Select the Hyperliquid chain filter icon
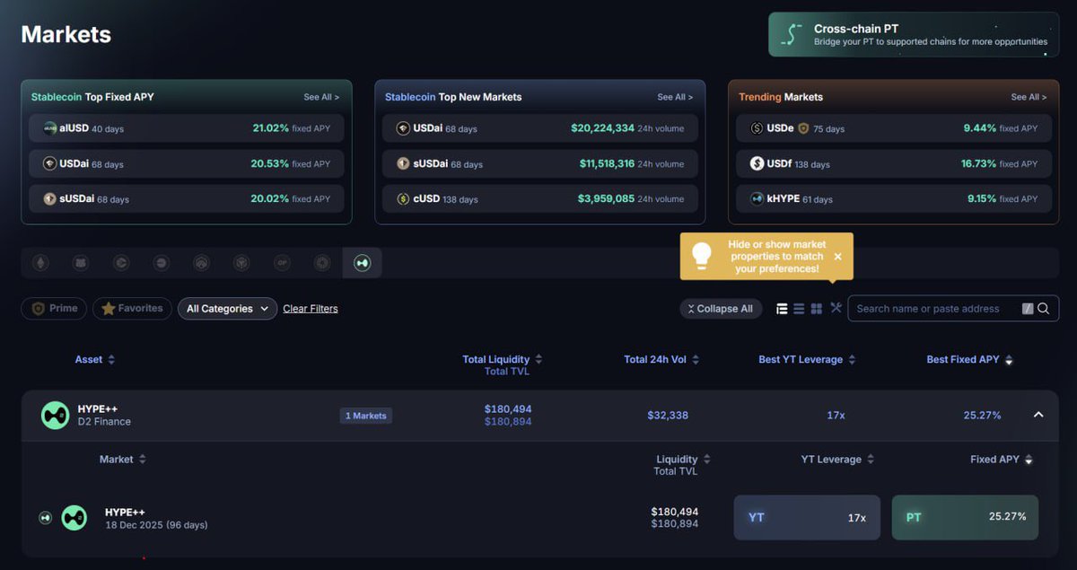1077x570 pixels. click(x=362, y=262)
